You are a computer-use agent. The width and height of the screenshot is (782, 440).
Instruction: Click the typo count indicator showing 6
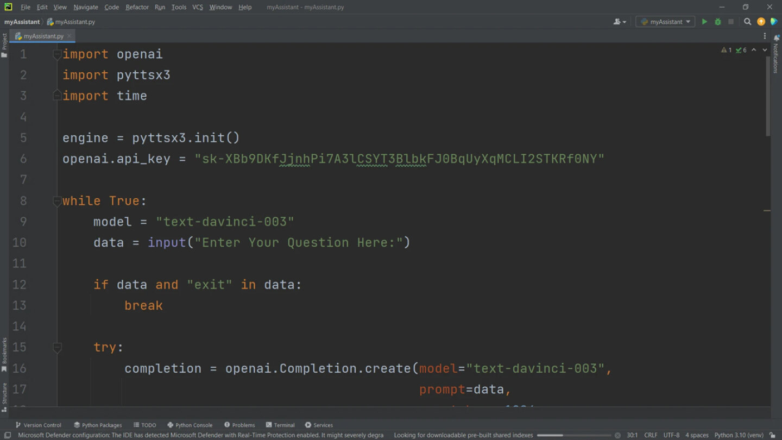pos(741,50)
